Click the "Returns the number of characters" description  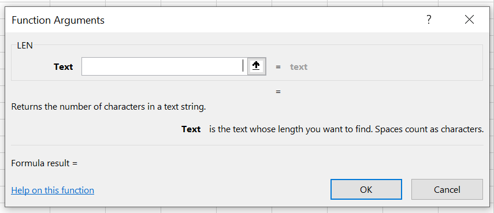[x=109, y=107]
